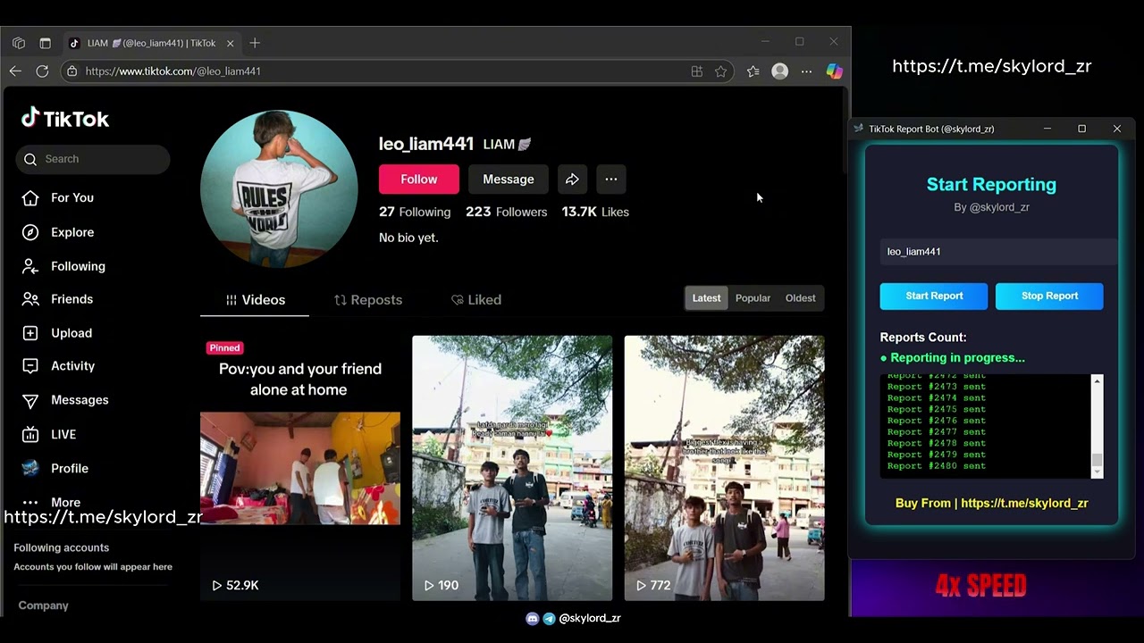
Task: Open the pinned video with 52.9K views
Action: pos(300,468)
